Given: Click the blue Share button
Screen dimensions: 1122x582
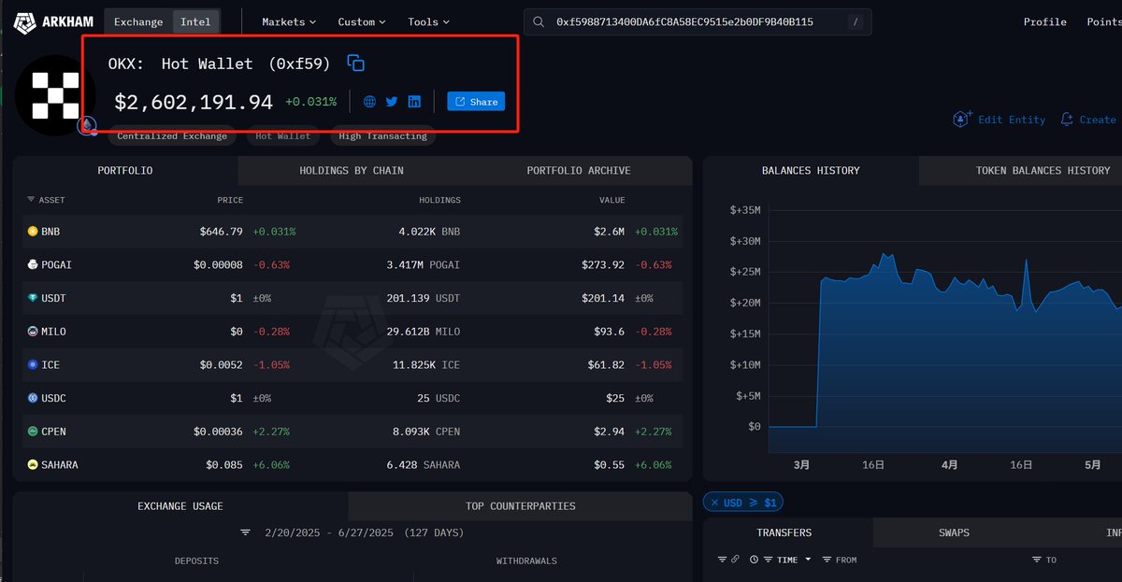Looking at the screenshot, I should click(476, 102).
